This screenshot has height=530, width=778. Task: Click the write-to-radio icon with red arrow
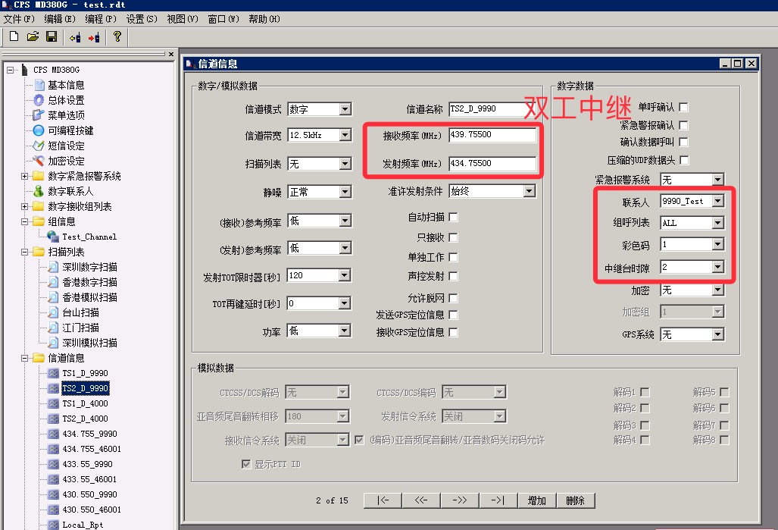93,36
